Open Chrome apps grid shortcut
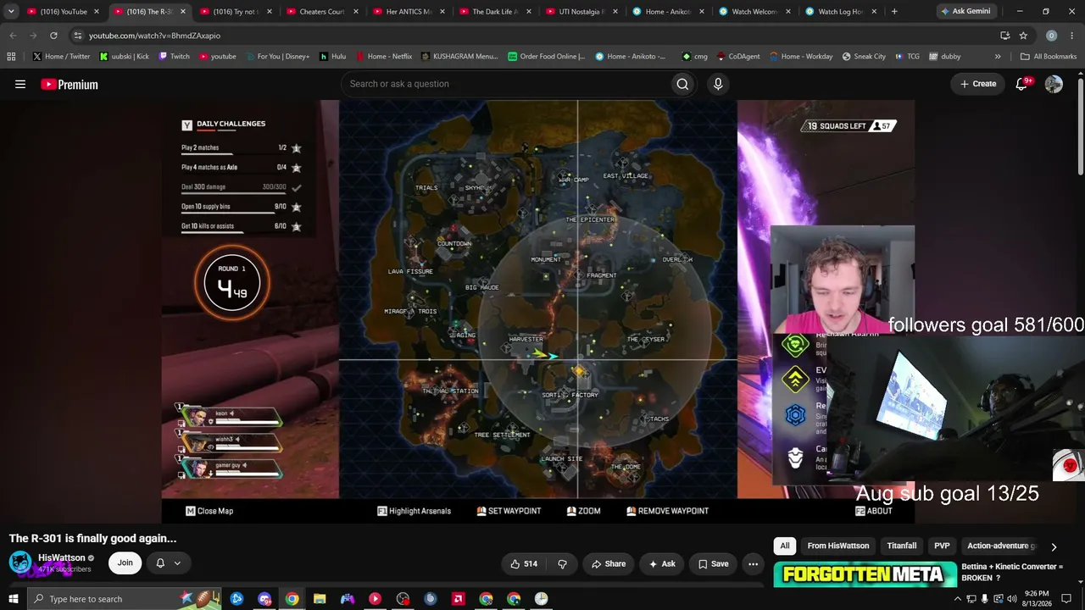Image resolution: width=1085 pixels, height=610 pixels. coord(11,57)
